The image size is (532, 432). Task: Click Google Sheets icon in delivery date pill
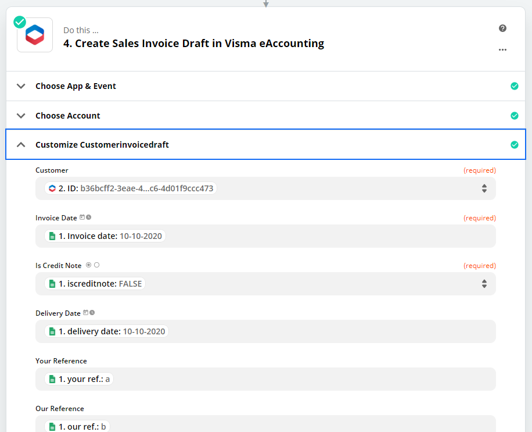tap(52, 331)
